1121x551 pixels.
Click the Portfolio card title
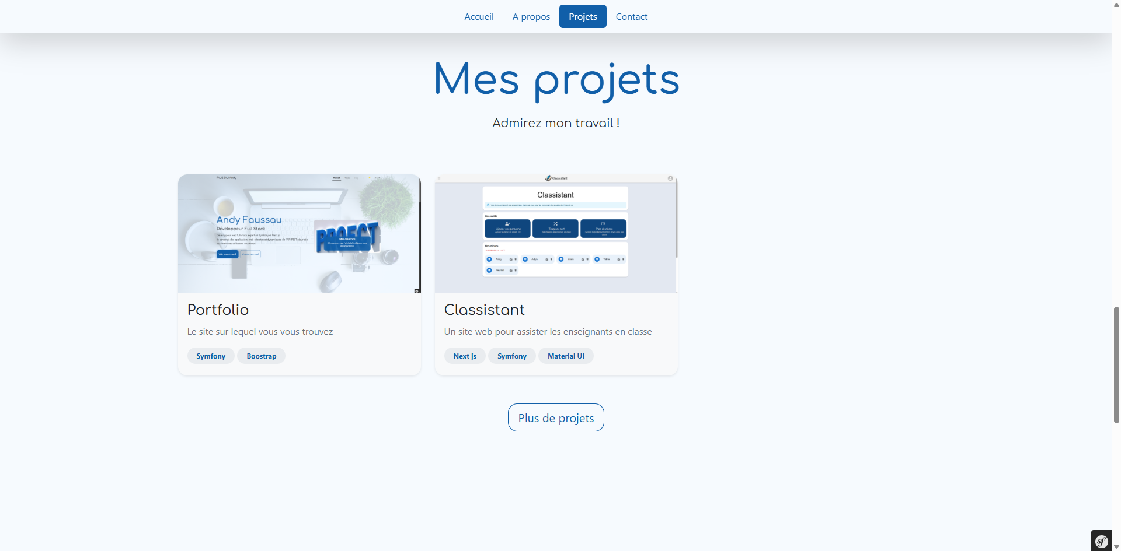pos(218,310)
